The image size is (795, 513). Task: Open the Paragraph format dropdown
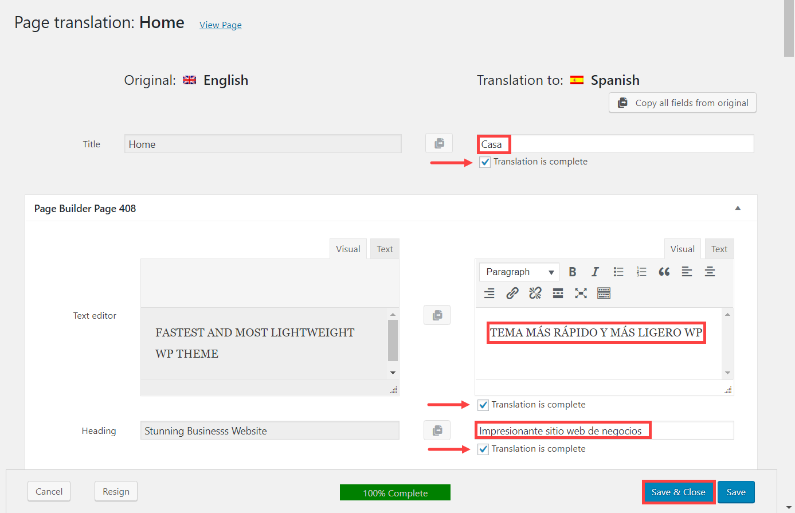(519, 272)
